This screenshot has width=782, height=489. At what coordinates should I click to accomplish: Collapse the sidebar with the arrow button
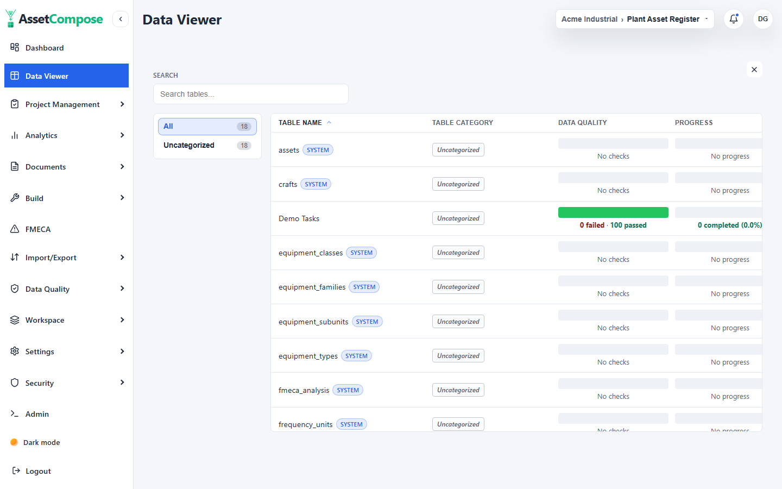121,19
